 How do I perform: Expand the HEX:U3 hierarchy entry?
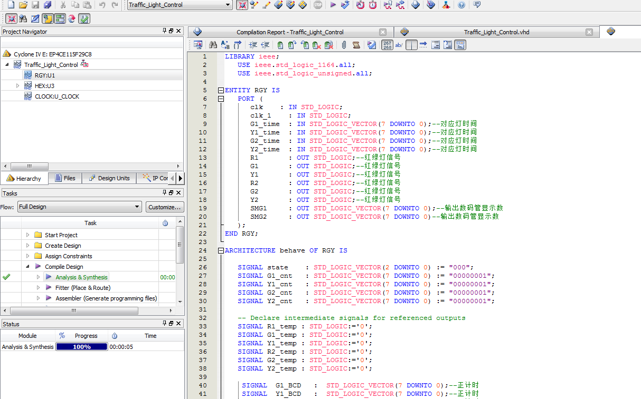coord(17,85)
